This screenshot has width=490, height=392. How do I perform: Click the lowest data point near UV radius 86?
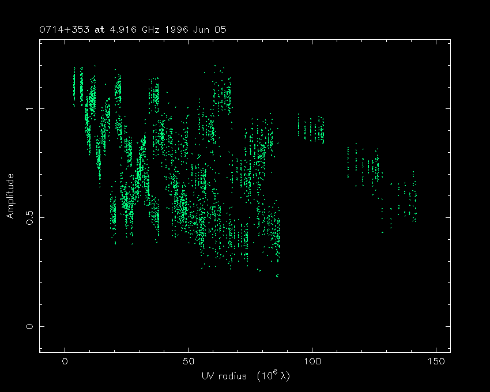click(x=277, y=276)
